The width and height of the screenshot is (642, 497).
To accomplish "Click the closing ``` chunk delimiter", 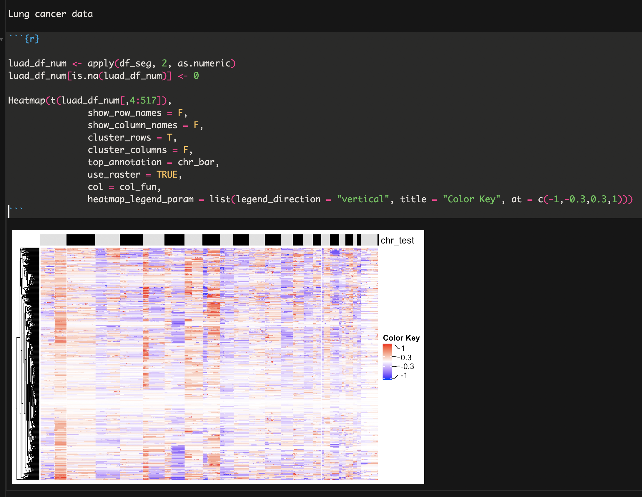I will (x=16, y=209).
